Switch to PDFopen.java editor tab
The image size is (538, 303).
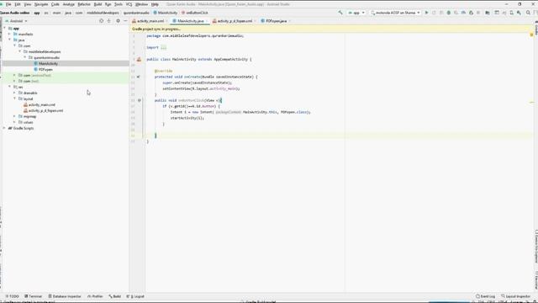pyautogui.click(x=277, y=21)
